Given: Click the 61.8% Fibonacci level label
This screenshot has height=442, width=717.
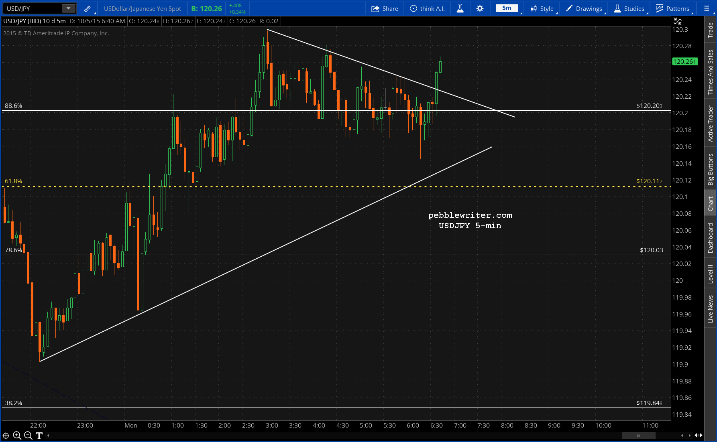Looking at the screenshot, I should pyautogui.click(x=13, y=181).
